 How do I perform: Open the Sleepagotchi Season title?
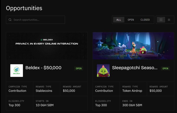coord(135,68)
